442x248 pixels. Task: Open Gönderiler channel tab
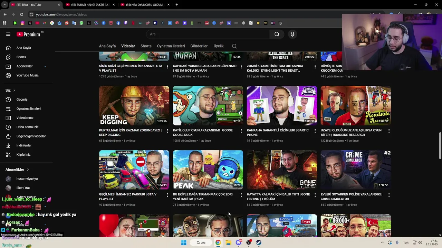[199, 46]
